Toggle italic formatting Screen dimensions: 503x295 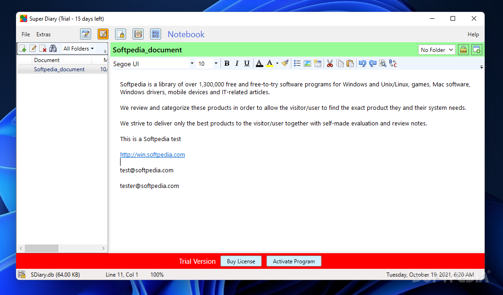[237, 63]
